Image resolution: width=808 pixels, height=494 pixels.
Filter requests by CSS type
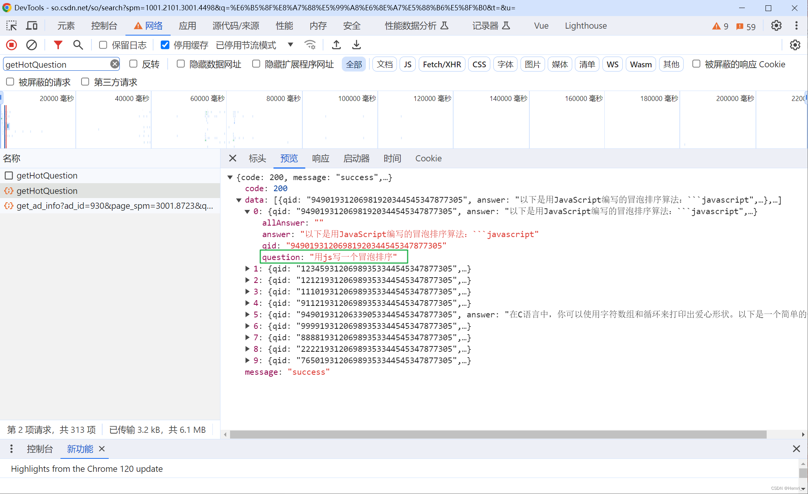479,64
